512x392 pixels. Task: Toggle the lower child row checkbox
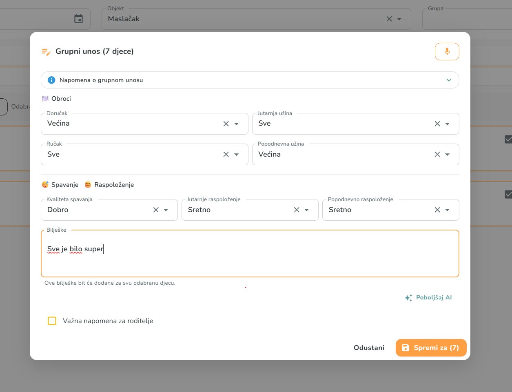(508, 194)
